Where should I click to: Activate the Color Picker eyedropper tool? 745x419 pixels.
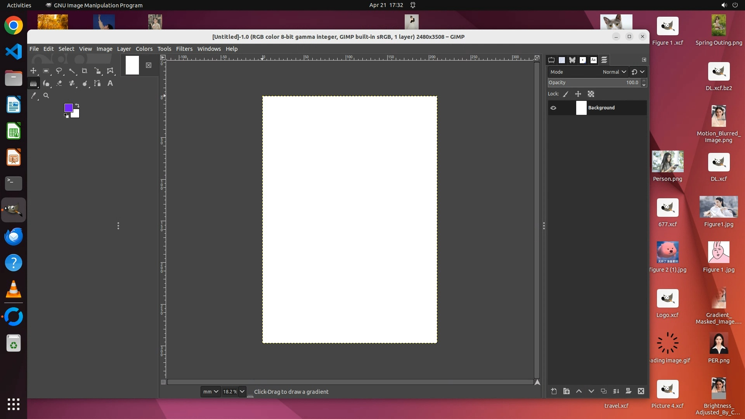pyautogui.click(x=33, y=95)
